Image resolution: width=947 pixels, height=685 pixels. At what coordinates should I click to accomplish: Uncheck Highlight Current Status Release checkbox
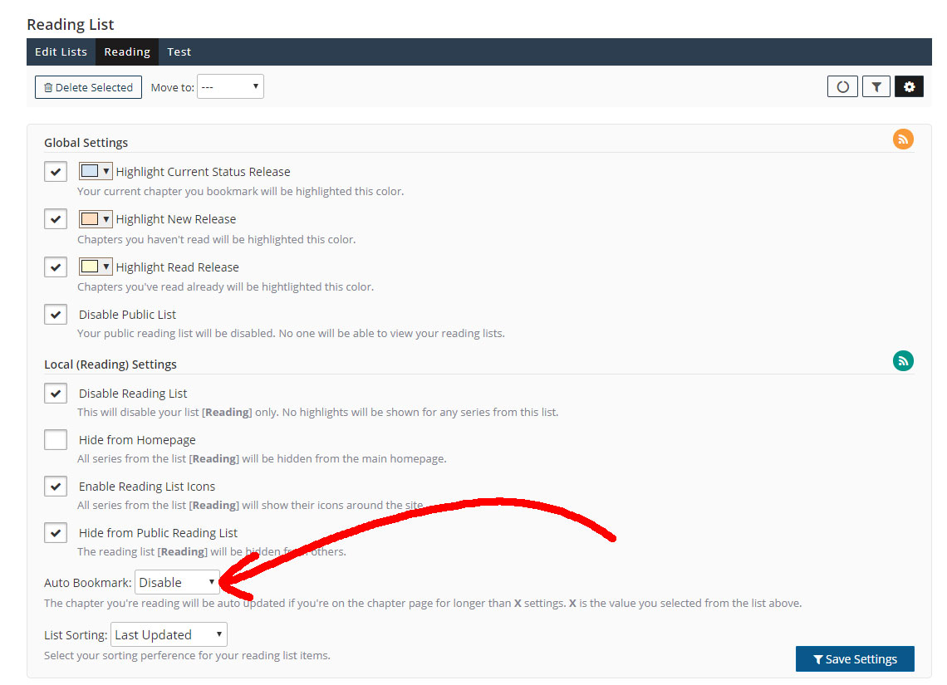[x=56, y=172]
